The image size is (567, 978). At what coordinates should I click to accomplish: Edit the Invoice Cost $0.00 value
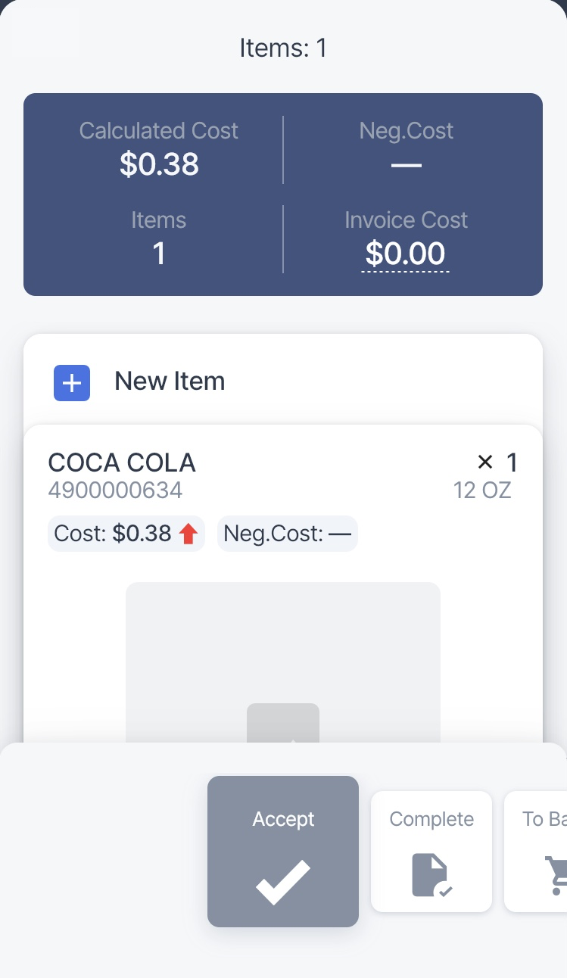[x=406, y=254]
